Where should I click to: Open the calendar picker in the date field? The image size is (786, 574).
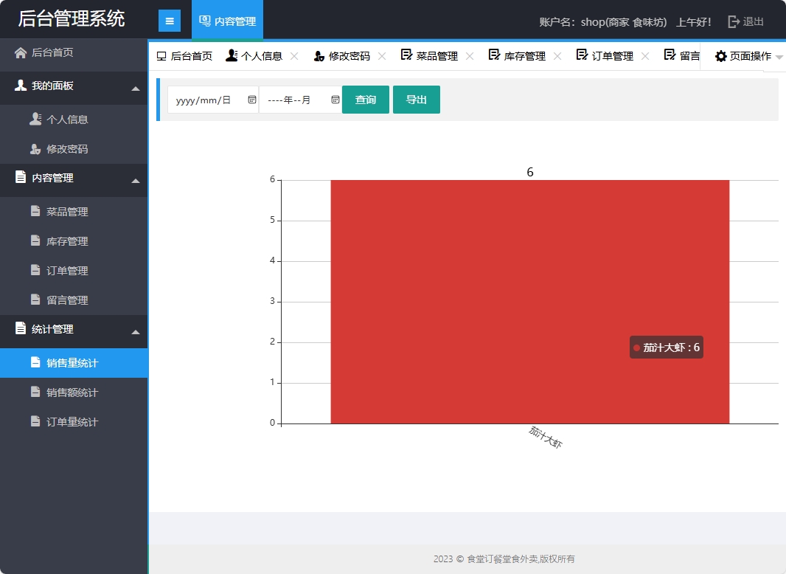pyautogui.click(x=252, y=100)
